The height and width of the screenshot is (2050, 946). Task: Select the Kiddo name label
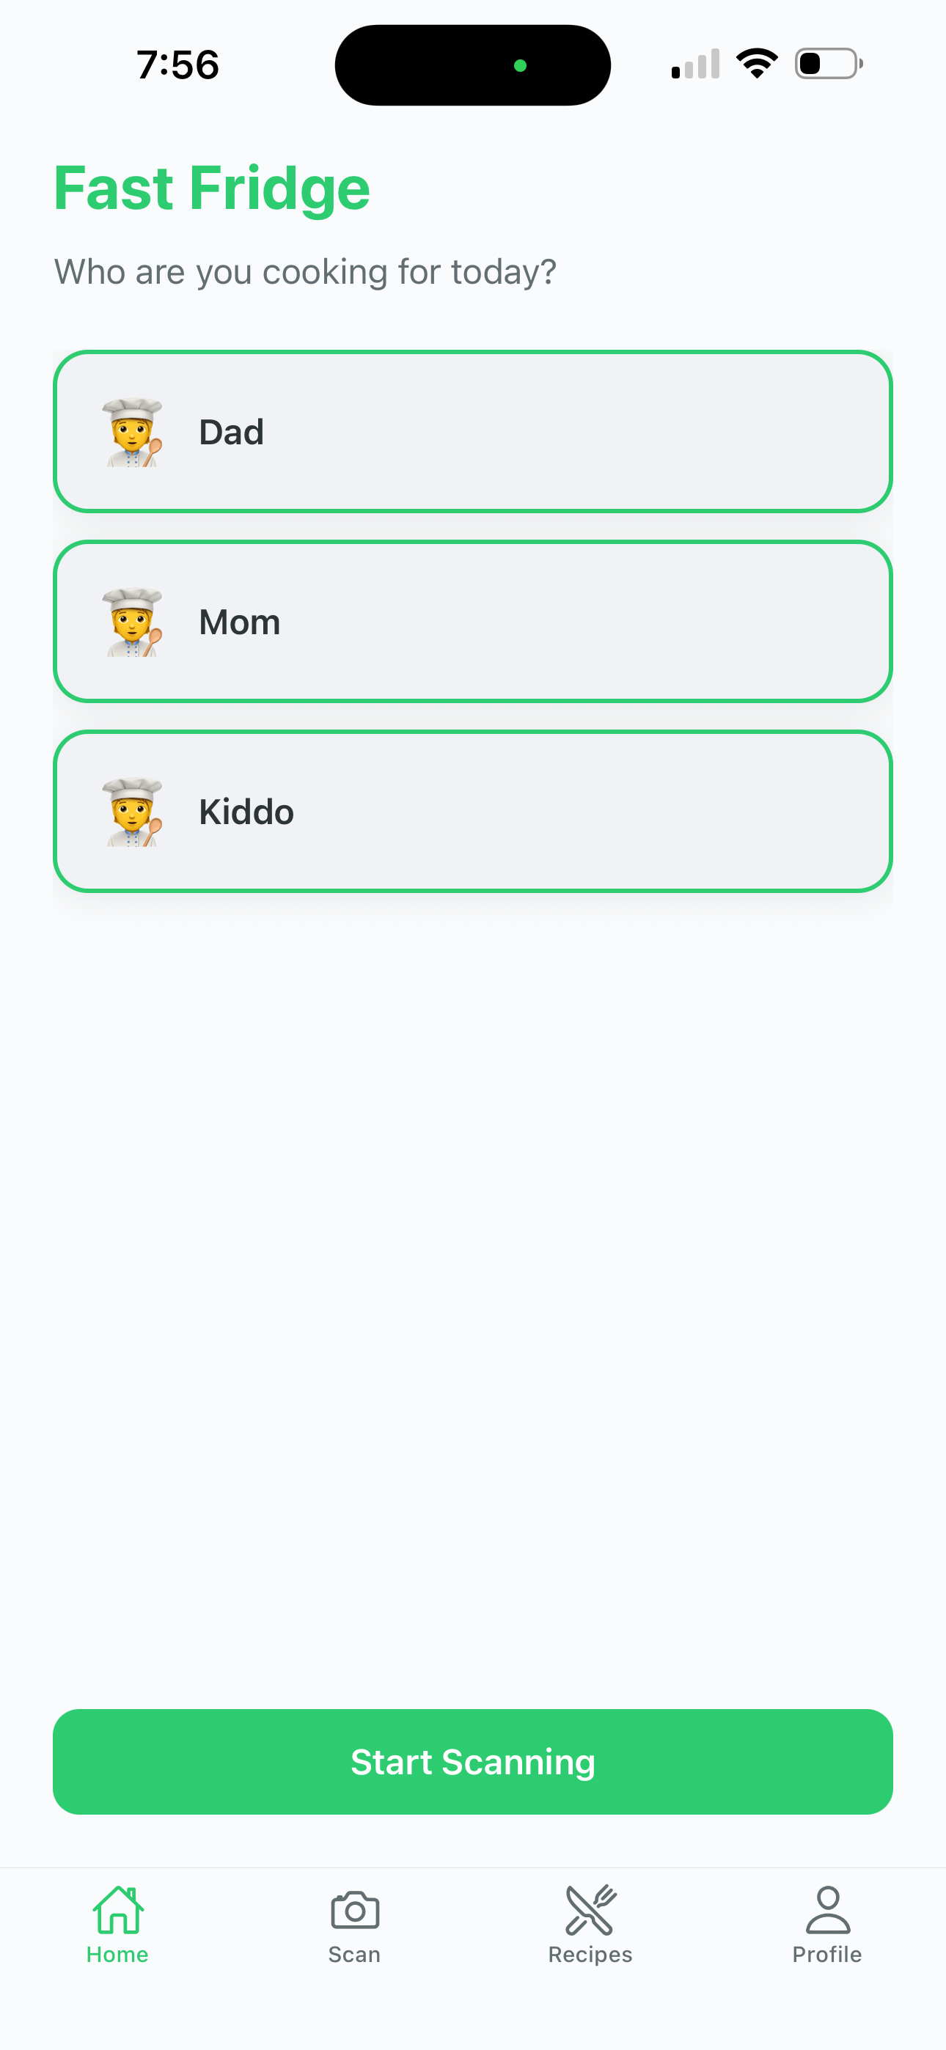246,812
